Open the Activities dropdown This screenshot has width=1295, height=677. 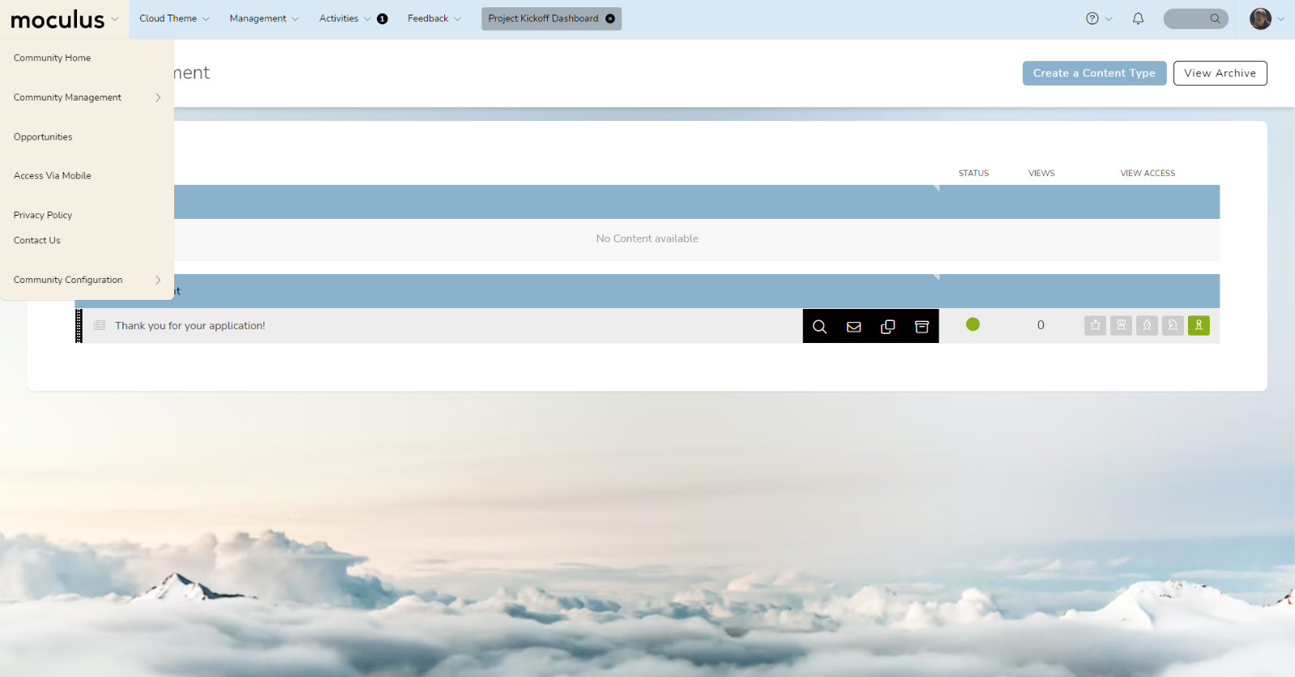point(344,19)
